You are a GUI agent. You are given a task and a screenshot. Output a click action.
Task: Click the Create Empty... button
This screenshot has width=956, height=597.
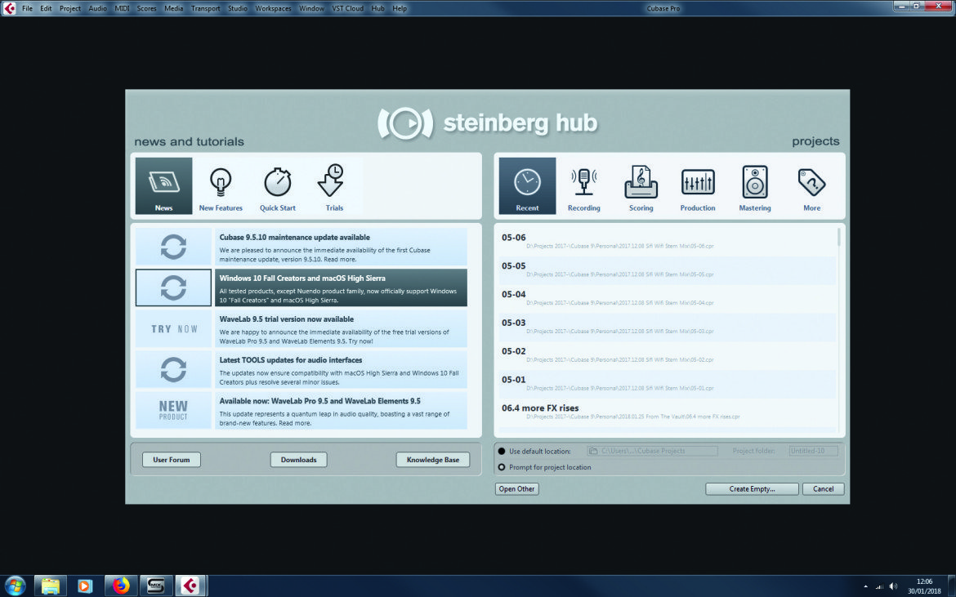point(752,489)
